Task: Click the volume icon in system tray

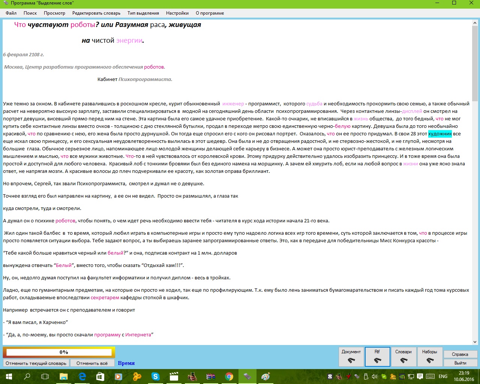Action: coord(374,376)
